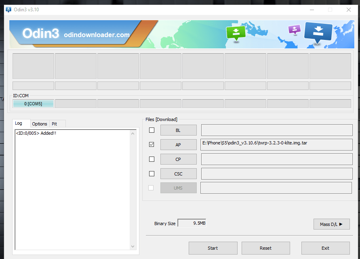
Task: Click the '<ID:0/005> Added!!' log line
Action: coord(36,133)
